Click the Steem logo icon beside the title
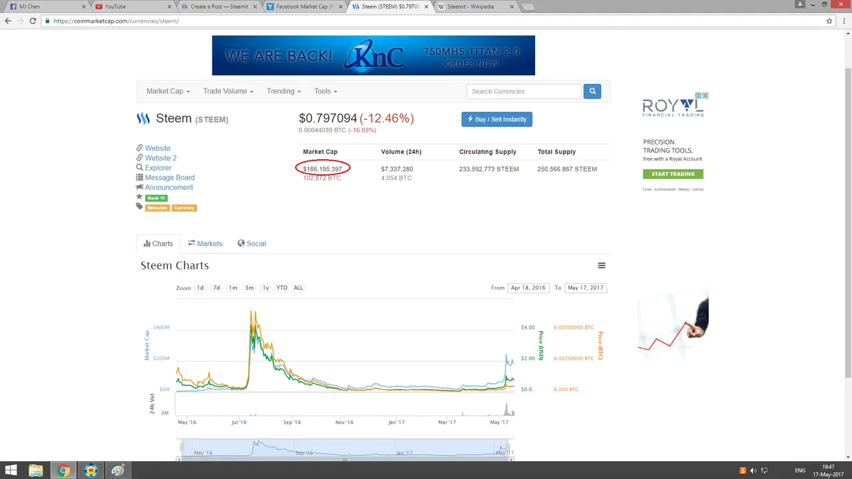Screen dimensions: 852x479 click(x=143, y=119)
